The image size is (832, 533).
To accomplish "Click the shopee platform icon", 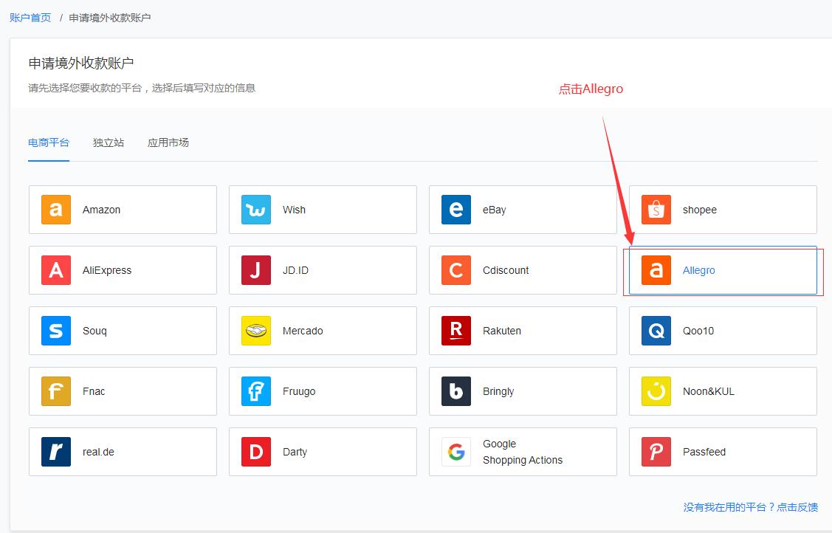I will [656, 210].
